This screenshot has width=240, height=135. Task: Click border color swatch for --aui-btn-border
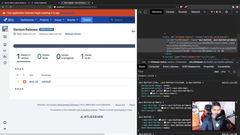[165, 91]
